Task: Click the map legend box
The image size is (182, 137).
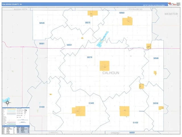Action: 16,116
